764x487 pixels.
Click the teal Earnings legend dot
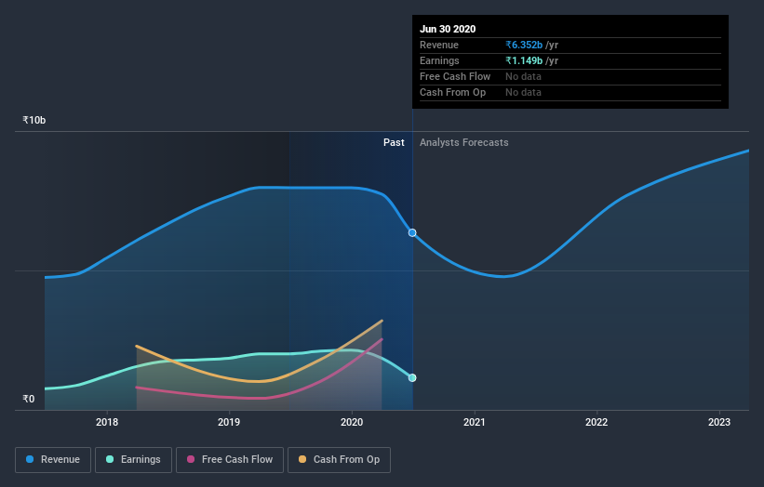[110, 459]
